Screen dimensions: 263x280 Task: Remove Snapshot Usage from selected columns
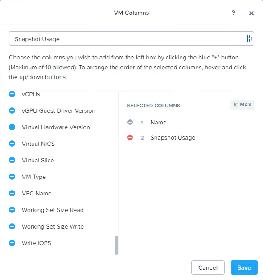130,137
